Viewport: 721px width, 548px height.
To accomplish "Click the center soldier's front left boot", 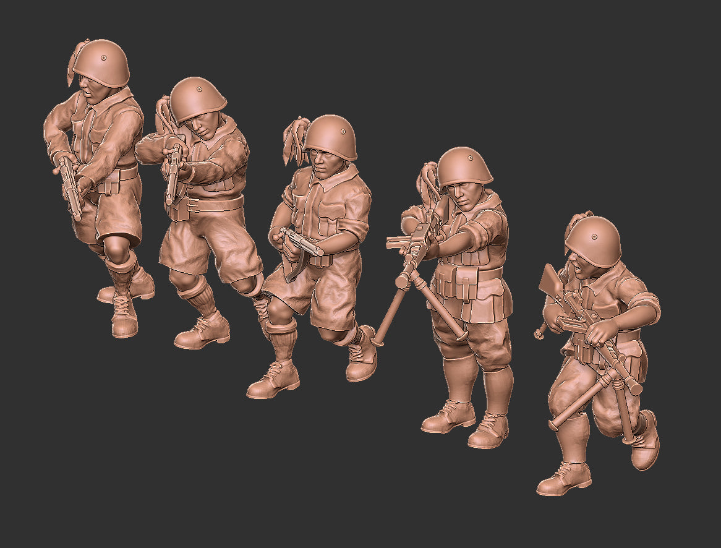I will click(273, 379).
